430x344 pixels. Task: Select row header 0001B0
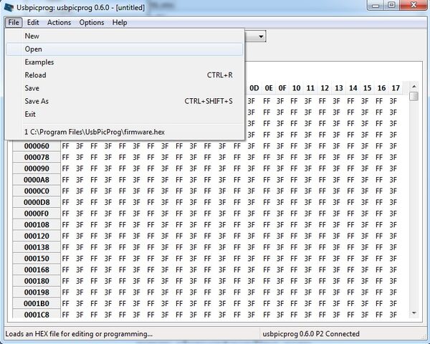(37, 303)
